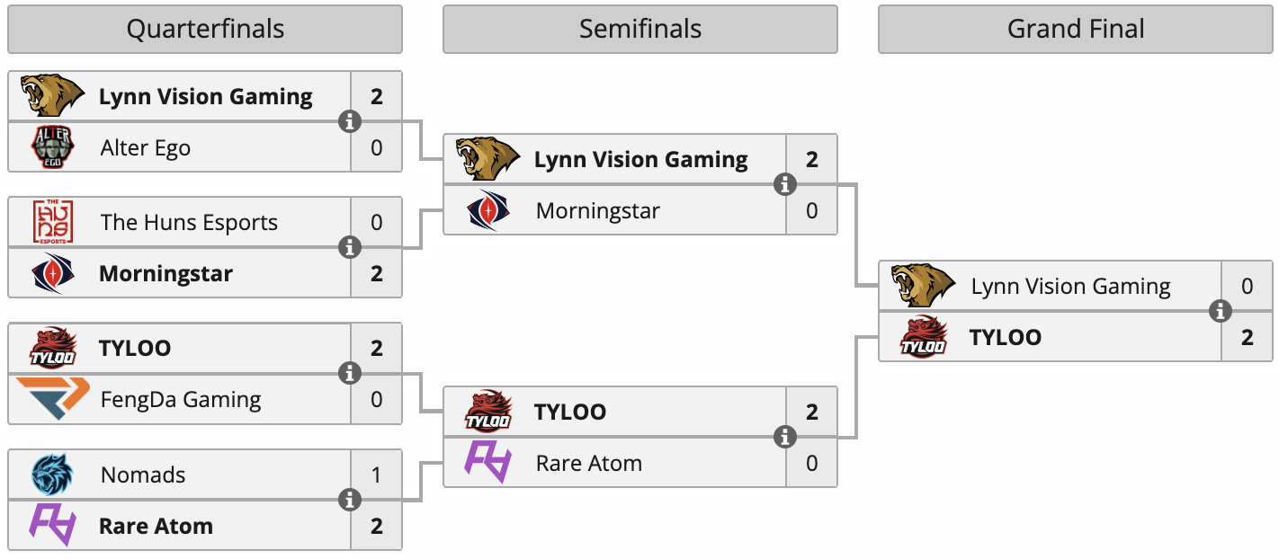Click Rare Atom logo in quarterfinals
The width and height of the screenshot is (1279, 559).
(x=53, y=526)
